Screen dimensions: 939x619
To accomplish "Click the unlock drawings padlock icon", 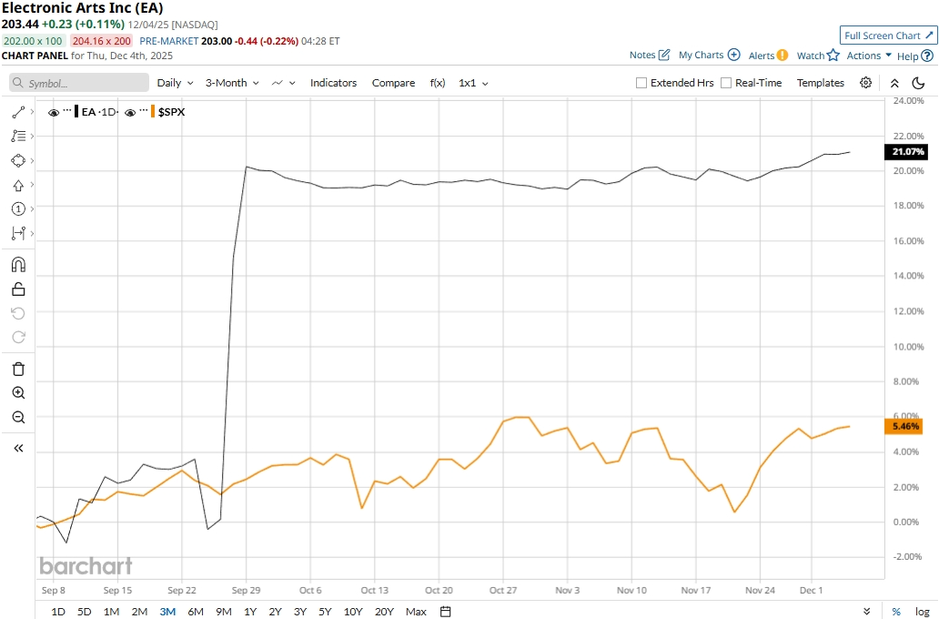I will pos(18,289).
